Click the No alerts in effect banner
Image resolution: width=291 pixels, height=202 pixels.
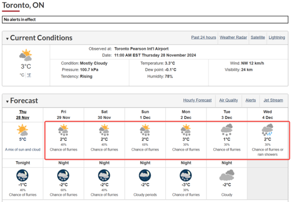point(145,20)
